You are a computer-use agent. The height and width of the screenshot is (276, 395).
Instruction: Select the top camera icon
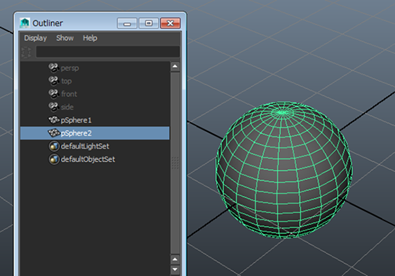pyautogui.click(x=54, y=81)
